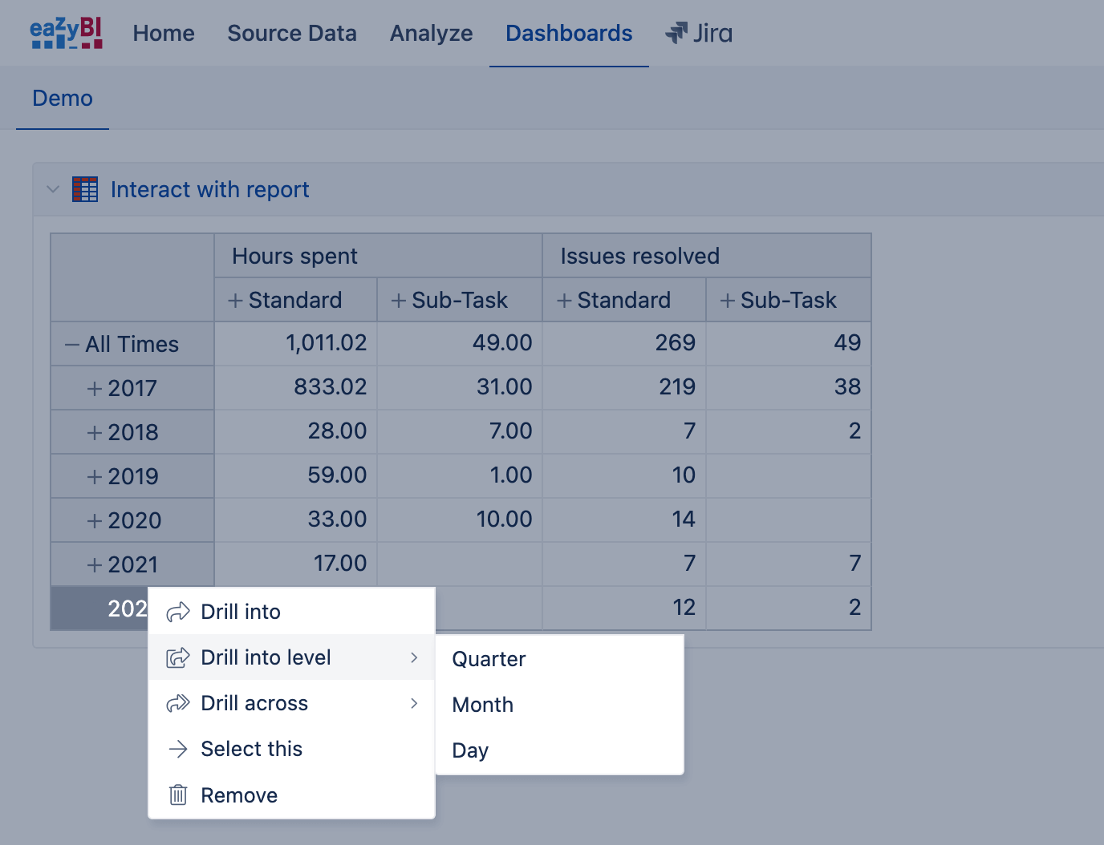The width and height of the screenshot is (1104, 845).
Task: Click the Remove trash icon
Action: [x=178, y=794]
